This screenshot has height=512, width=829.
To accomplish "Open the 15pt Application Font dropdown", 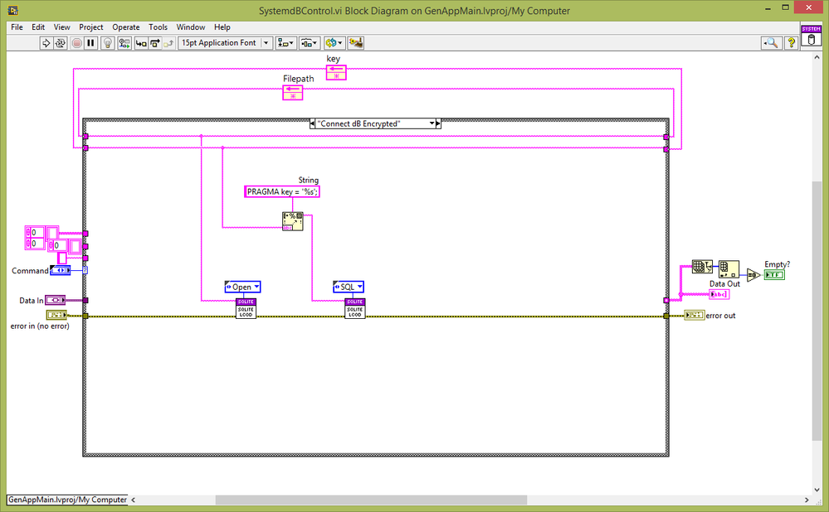I will (225, 42).
